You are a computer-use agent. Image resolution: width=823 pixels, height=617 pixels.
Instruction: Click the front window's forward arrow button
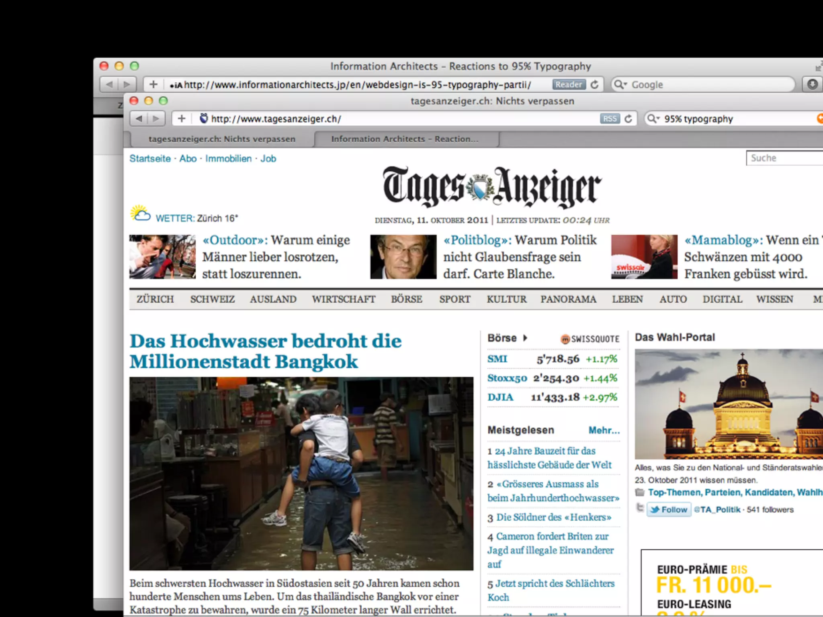156,118
